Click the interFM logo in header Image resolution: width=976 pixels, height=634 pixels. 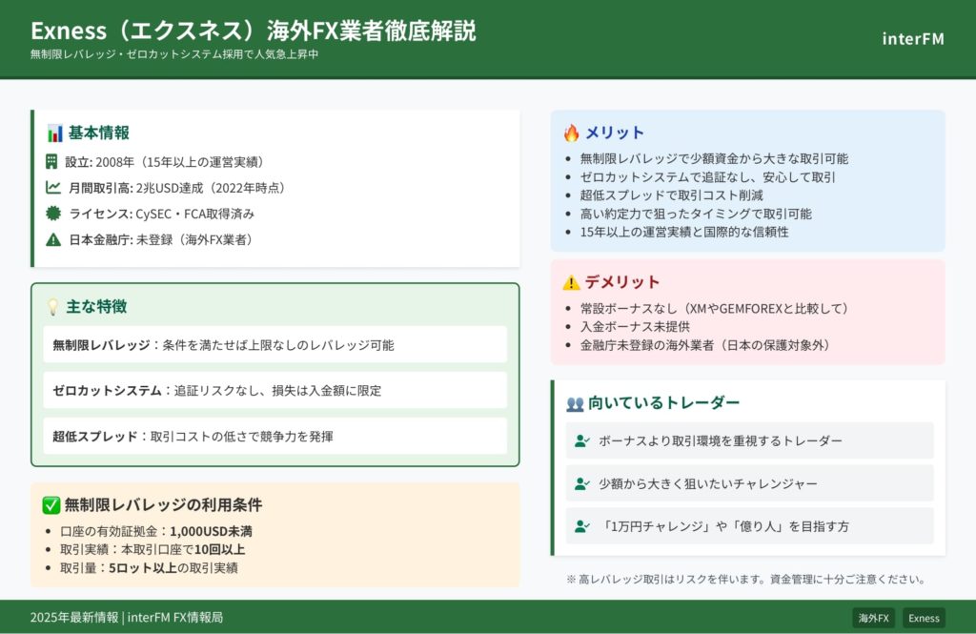click(x=913, y=39)
